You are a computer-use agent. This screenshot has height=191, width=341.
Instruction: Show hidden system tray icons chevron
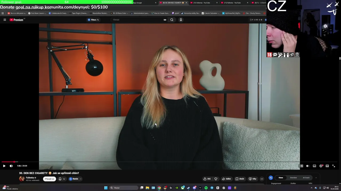click(311, 188)
